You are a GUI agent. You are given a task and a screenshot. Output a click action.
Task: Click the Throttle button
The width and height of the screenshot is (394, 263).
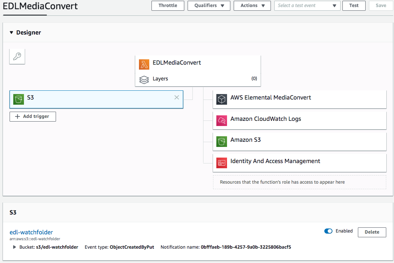(168, 6)
